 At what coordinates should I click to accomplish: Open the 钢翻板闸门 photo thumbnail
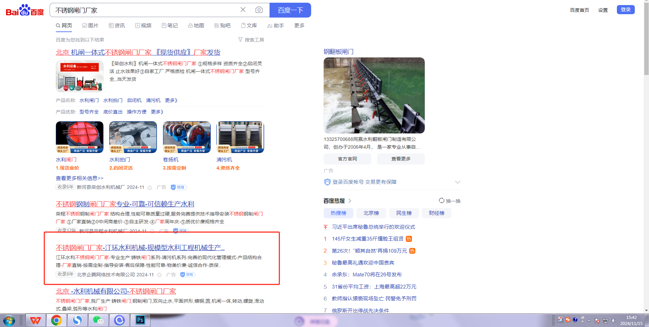point(374,95)
